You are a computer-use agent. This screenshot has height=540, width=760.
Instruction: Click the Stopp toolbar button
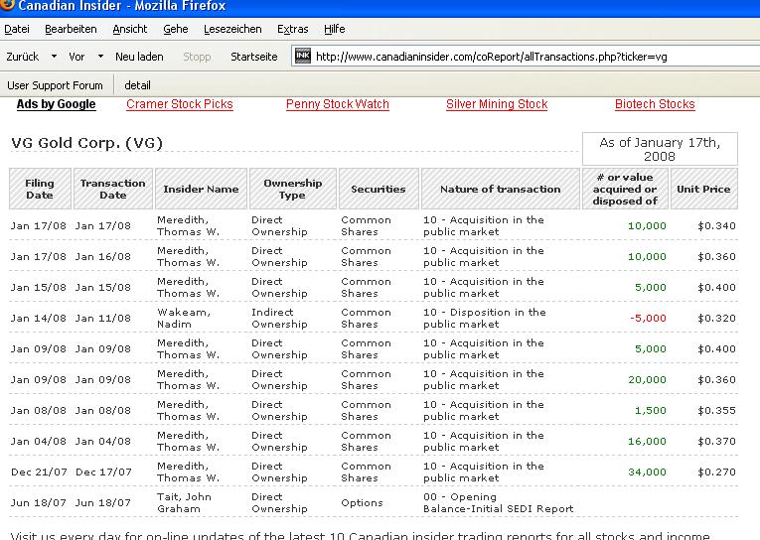(x=197, y=57)
